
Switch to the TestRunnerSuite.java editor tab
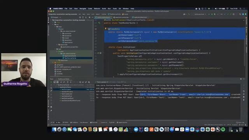[x=103, y=17]
